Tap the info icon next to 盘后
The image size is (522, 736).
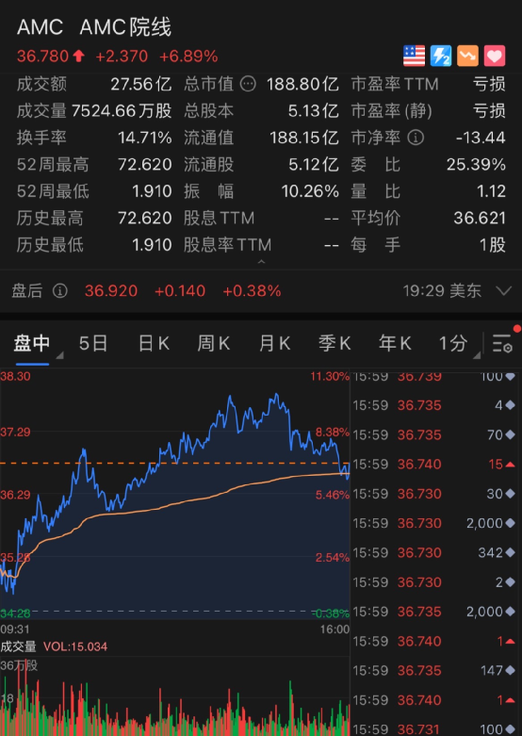coord(60,291)
